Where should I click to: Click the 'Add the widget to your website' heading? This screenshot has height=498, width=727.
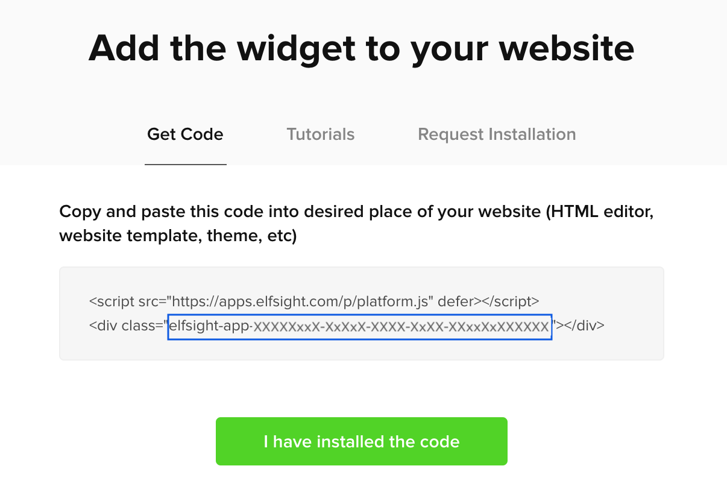pos(361,48)
